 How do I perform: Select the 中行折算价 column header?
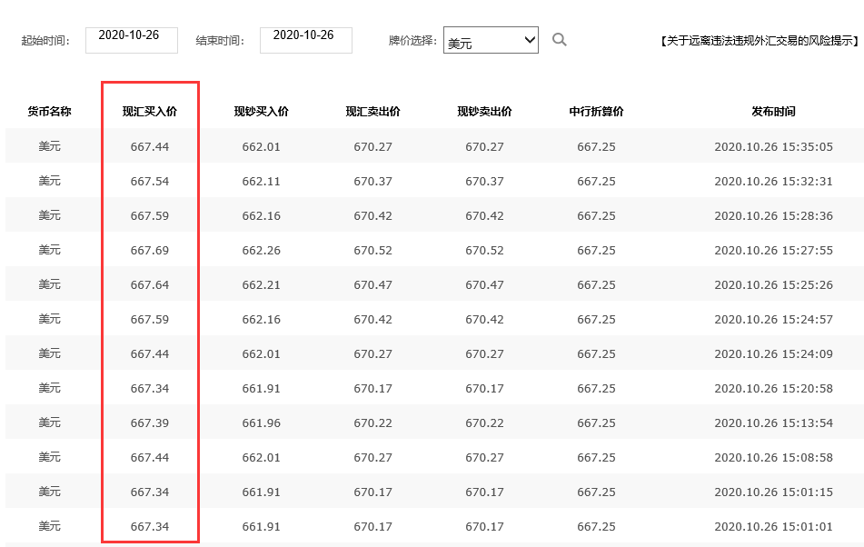(596, 111)
